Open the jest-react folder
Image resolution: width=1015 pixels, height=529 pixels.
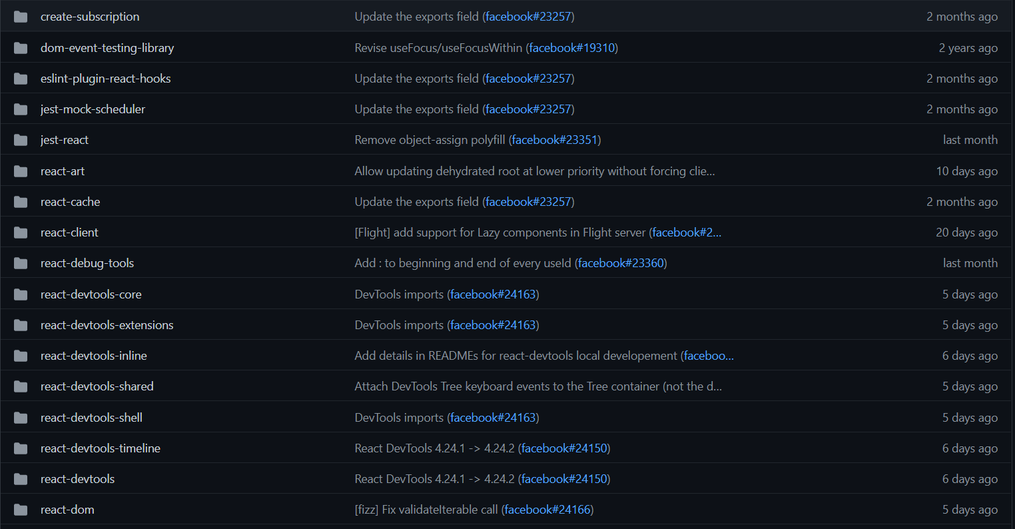coord(65,140)
